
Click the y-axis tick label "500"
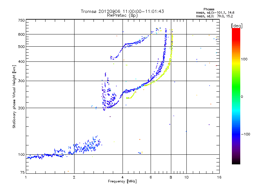tap(21, 47)
